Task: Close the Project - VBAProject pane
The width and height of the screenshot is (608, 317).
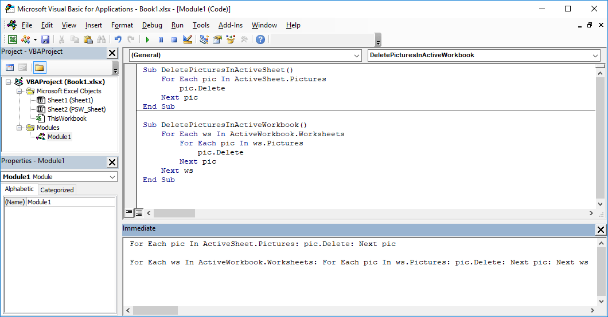Action: [x=112, y=53]
